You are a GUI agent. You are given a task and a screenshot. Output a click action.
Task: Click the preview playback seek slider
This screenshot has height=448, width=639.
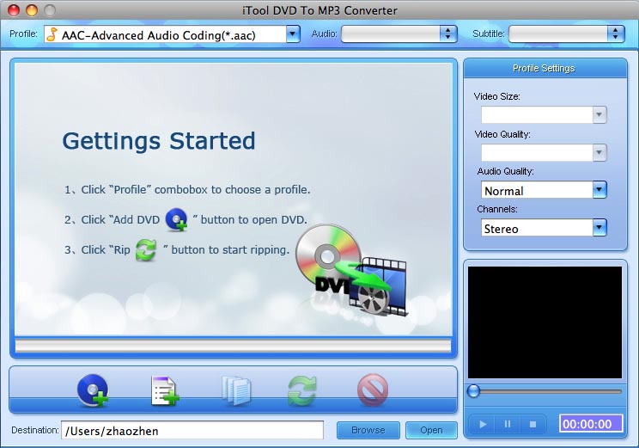tap(545, 391)
